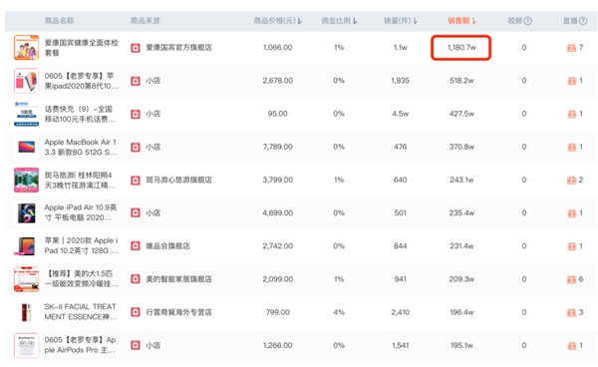Click shop source icon for 爱康国宾官方旗舰店
The width and height of the screenshot is (598, 367).
(x=136, y=48)
